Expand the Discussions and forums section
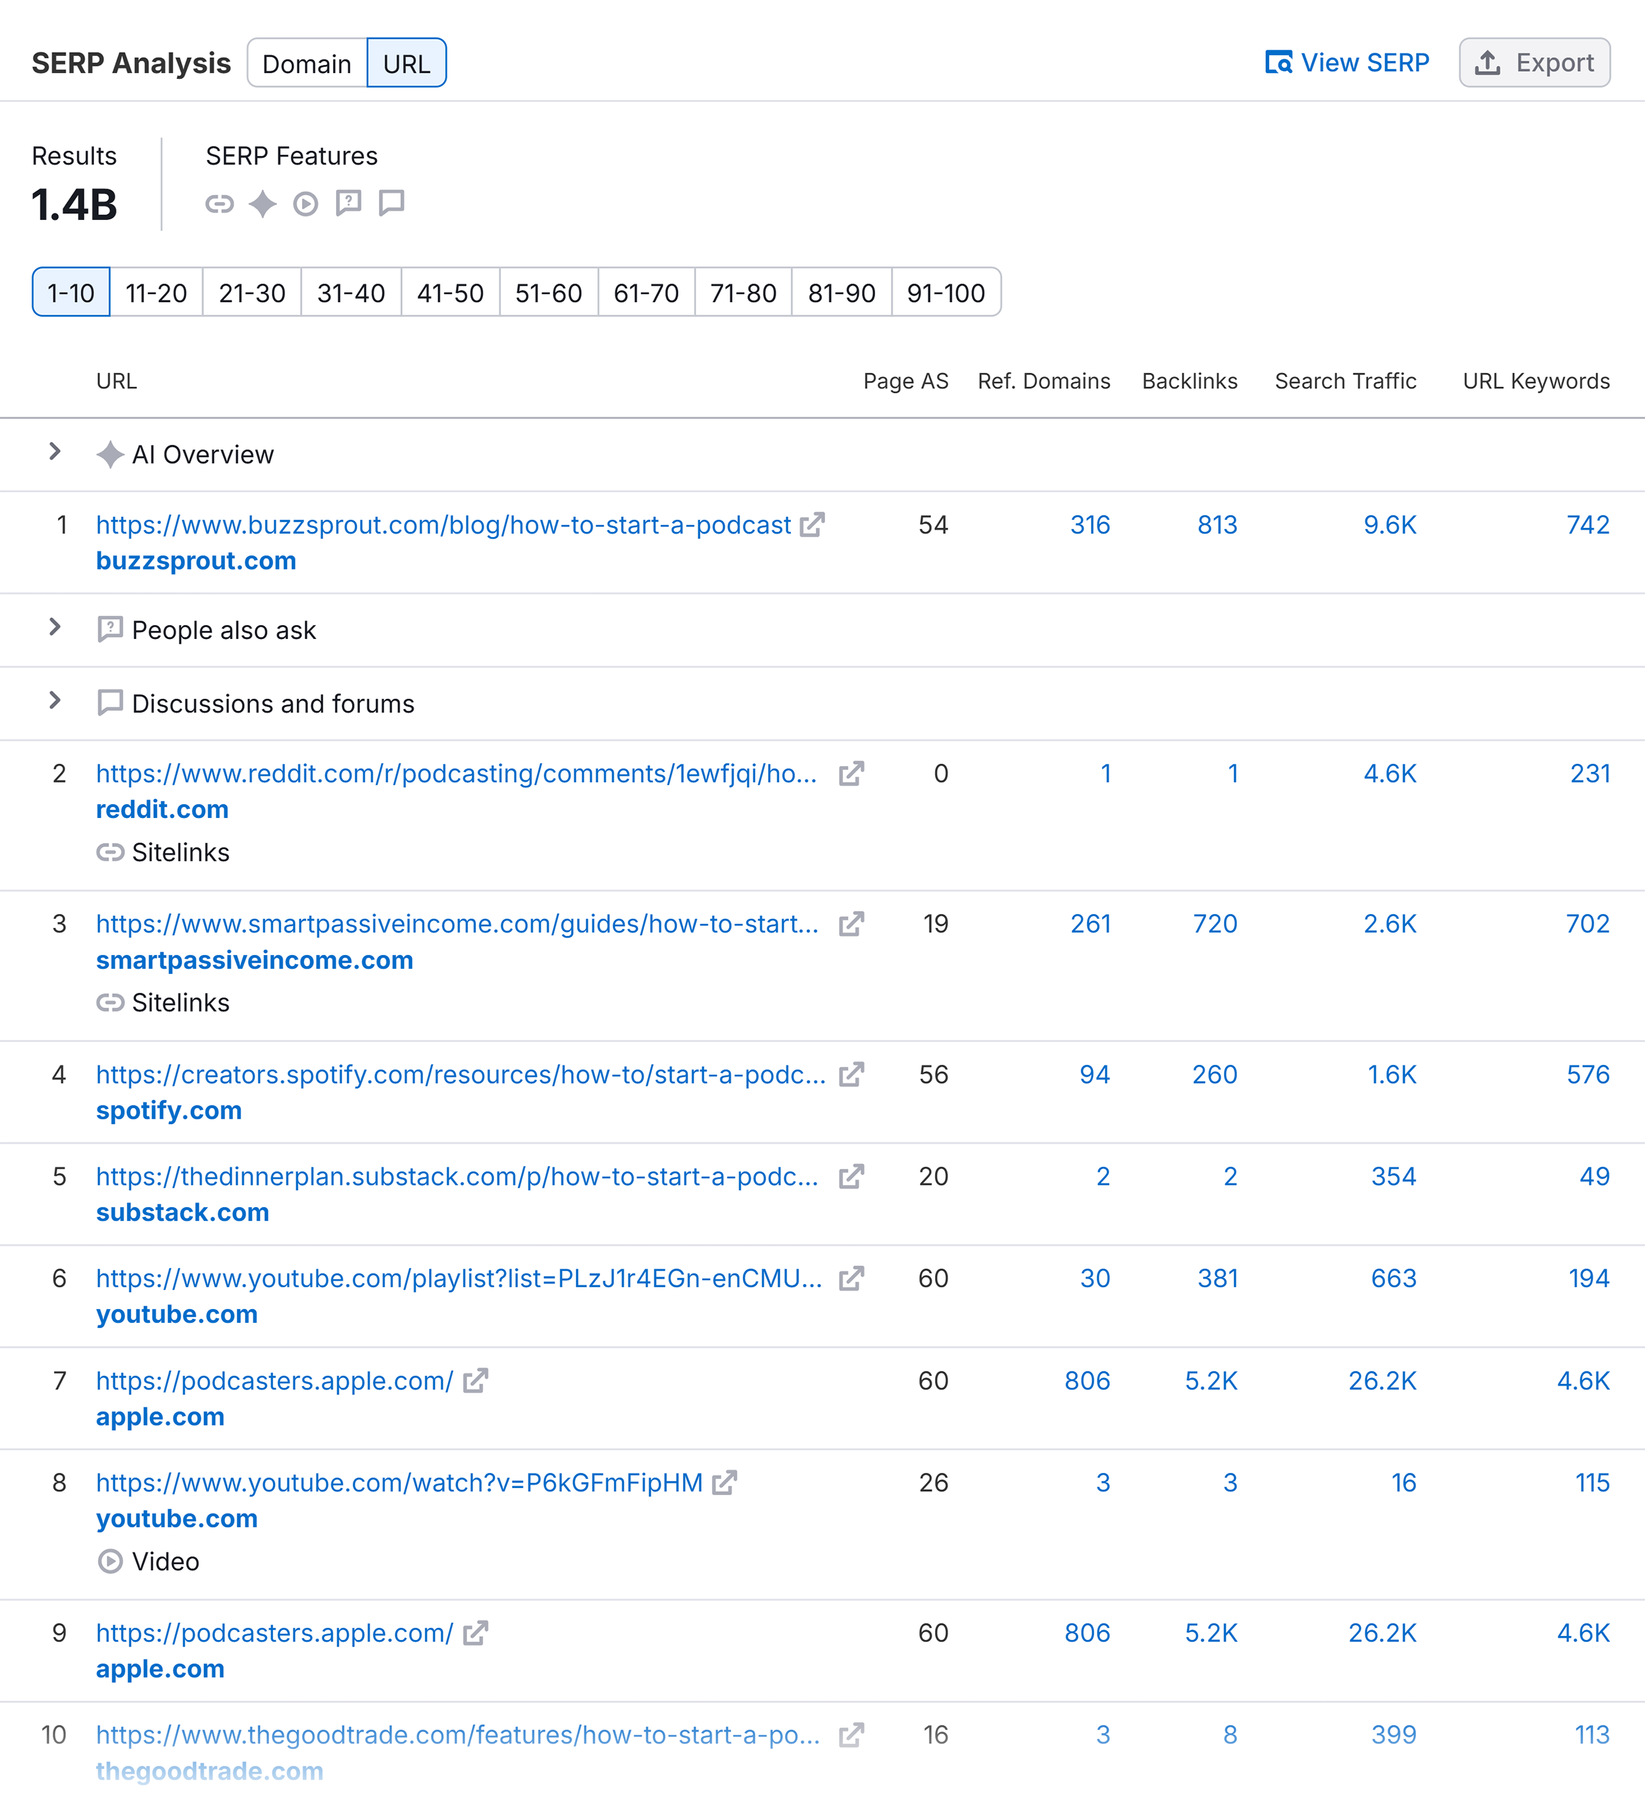 click(55, 703)
